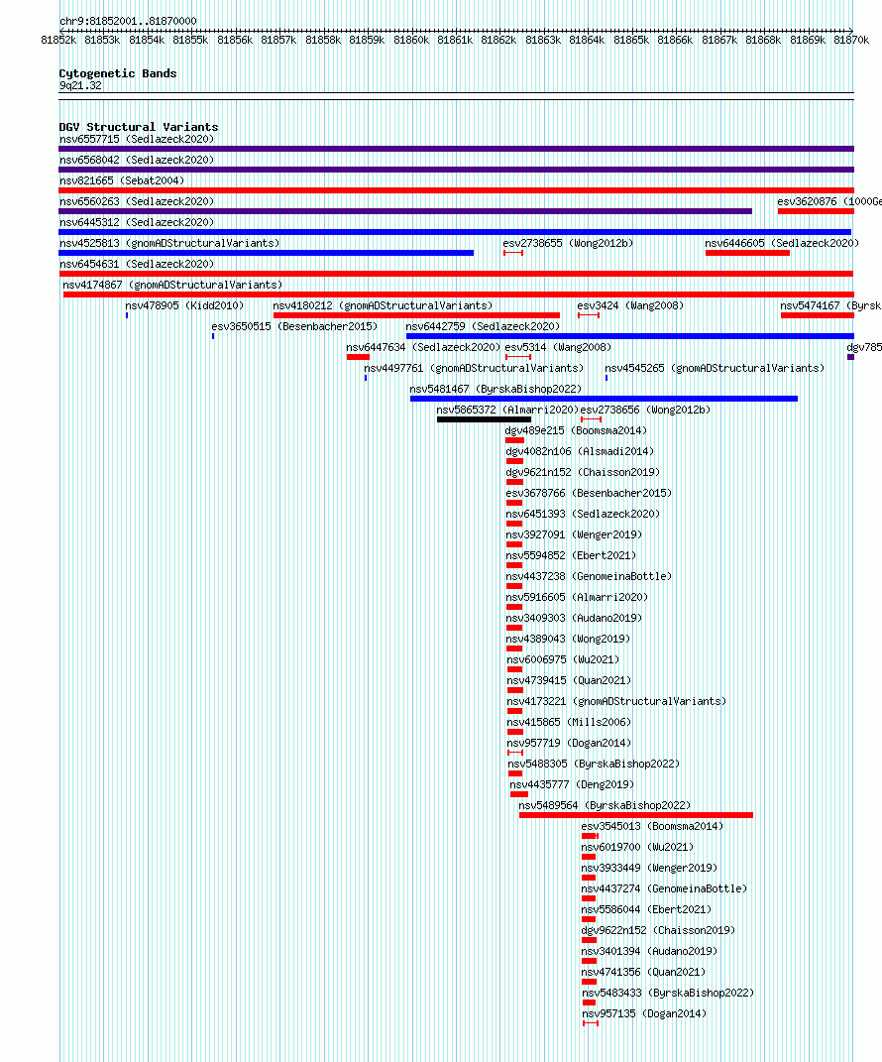Viewport: 882px width, 1062px height.
Task: Select the nsv5481467 (ByrskaBishop2022) label
Action: 496,390
